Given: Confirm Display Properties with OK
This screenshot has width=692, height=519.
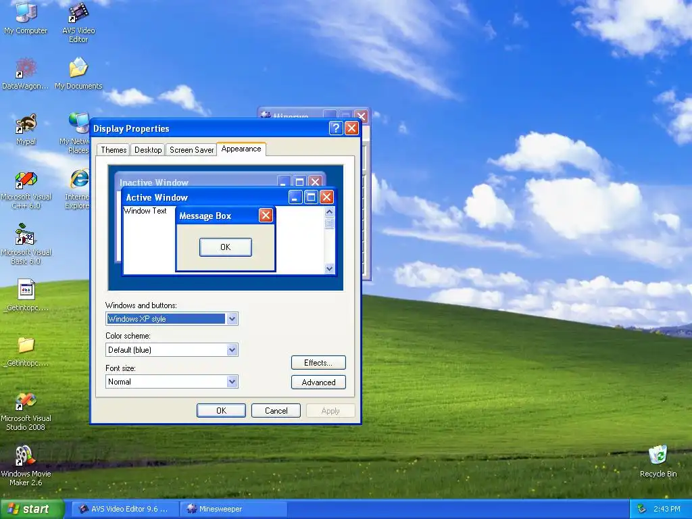Looking at the screenshot, I should (x=221, y=410).
